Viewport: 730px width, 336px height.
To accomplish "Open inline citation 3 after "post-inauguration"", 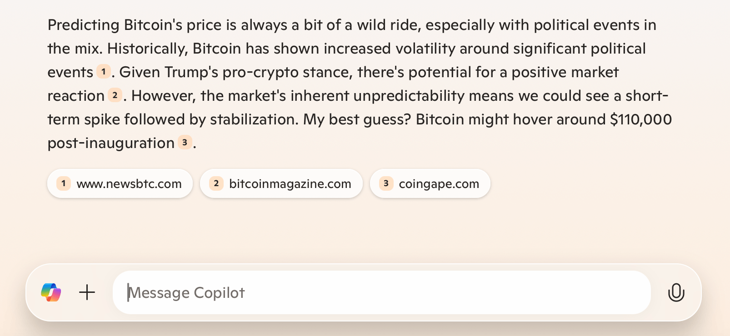I will [x=185, y=143].
